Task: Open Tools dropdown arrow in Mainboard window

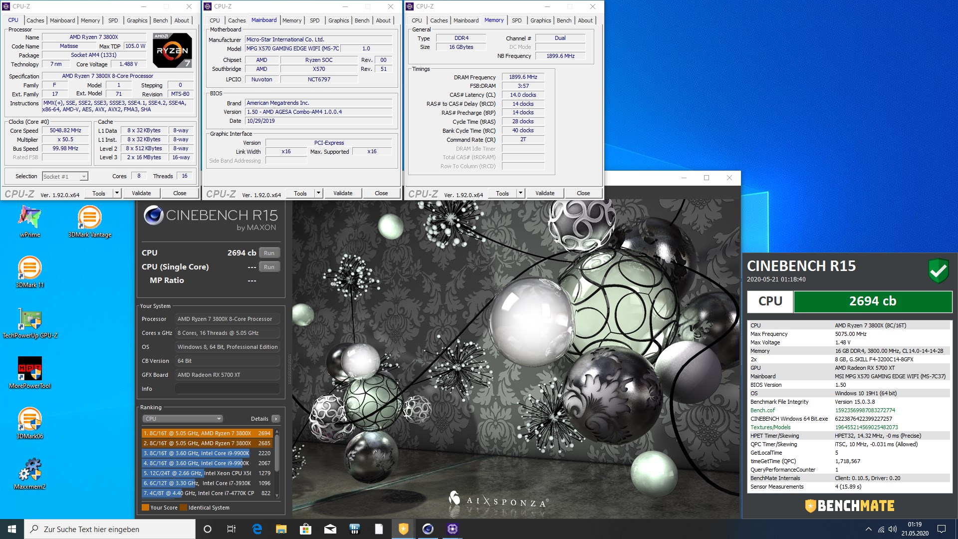Action: [318, 193]
